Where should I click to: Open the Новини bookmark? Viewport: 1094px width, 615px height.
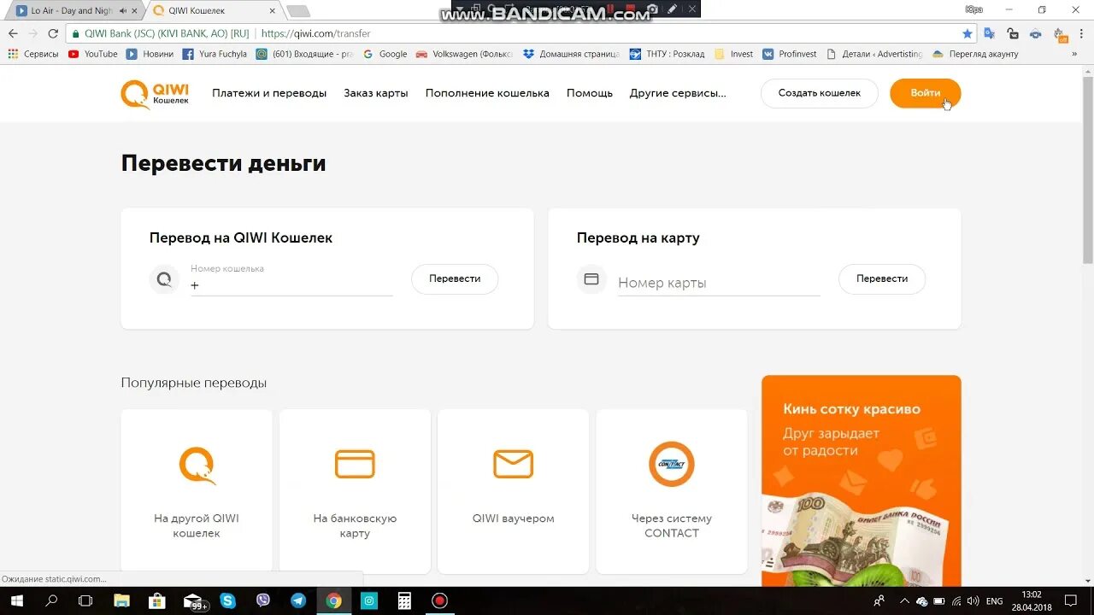tap(150, 54)
